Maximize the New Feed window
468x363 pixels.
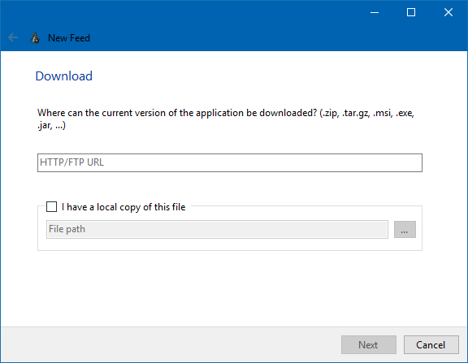pos(411,12)
